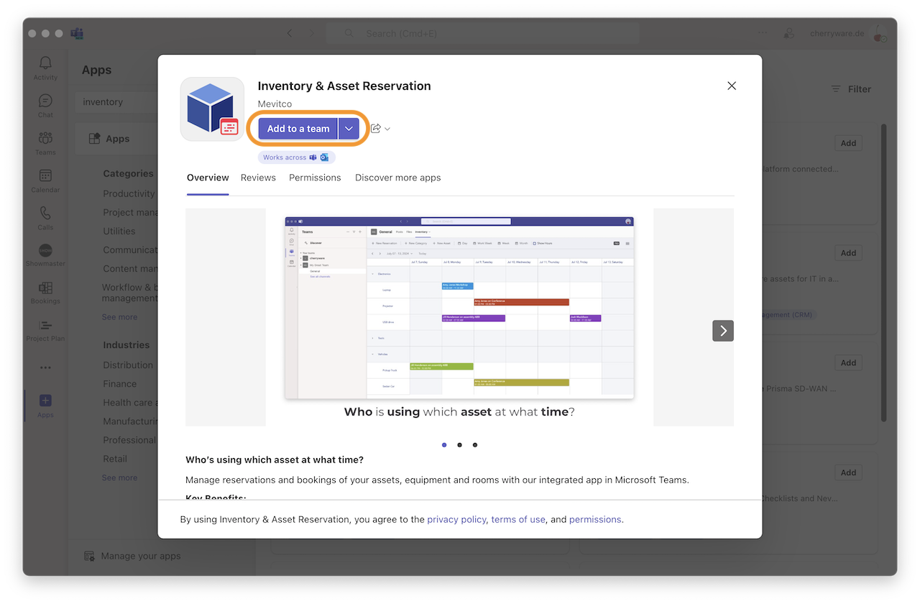This screenshot has height=604, width=920.
Task: Select the second carousel dot
Action: click(459, 445)
